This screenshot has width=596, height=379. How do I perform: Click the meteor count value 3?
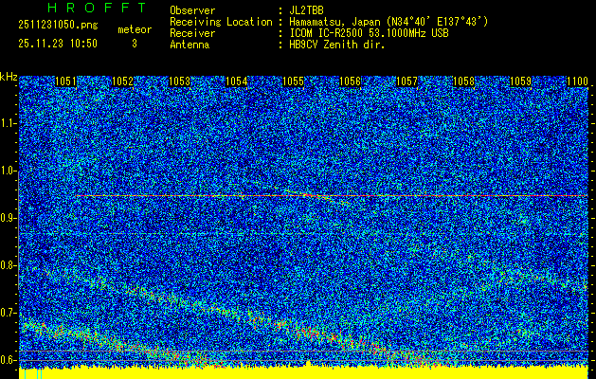[134, 43]
